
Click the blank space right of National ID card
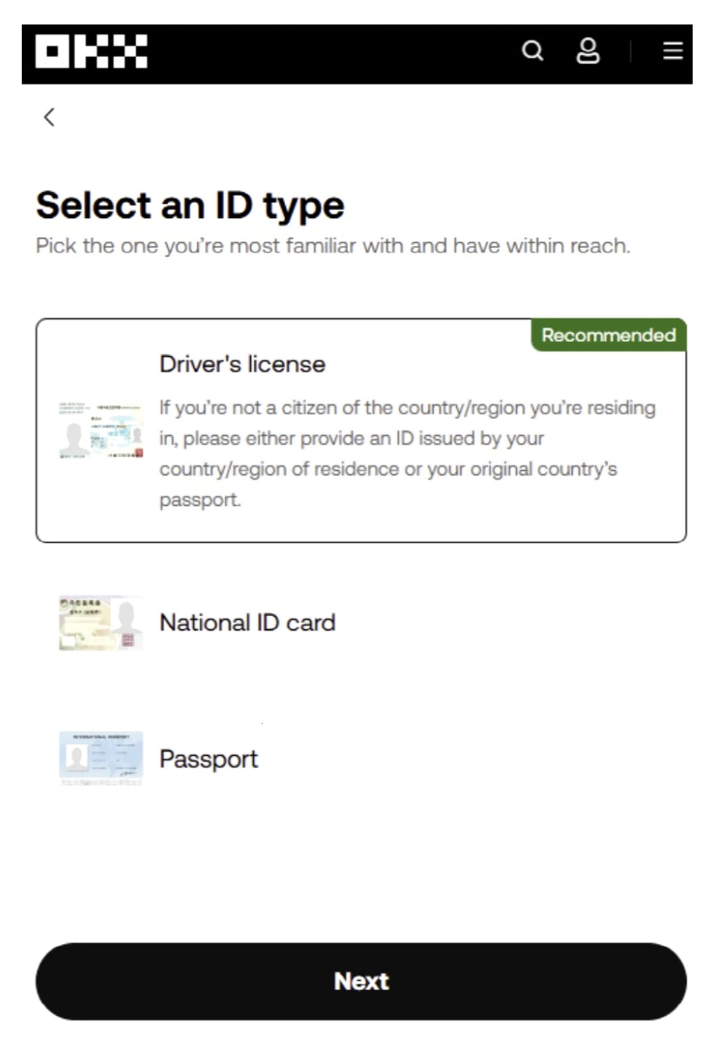coord(508,623)
